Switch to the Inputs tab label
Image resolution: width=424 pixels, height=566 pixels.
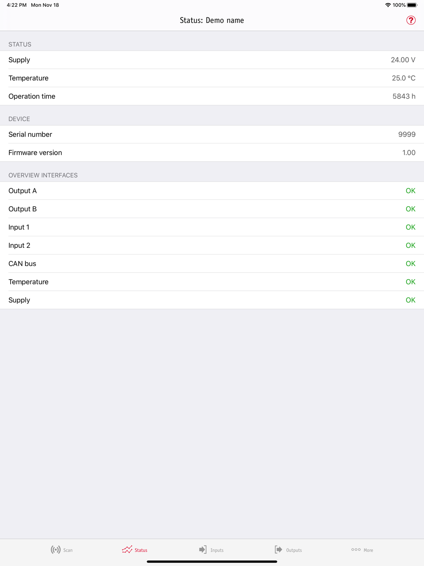(217, 550)
